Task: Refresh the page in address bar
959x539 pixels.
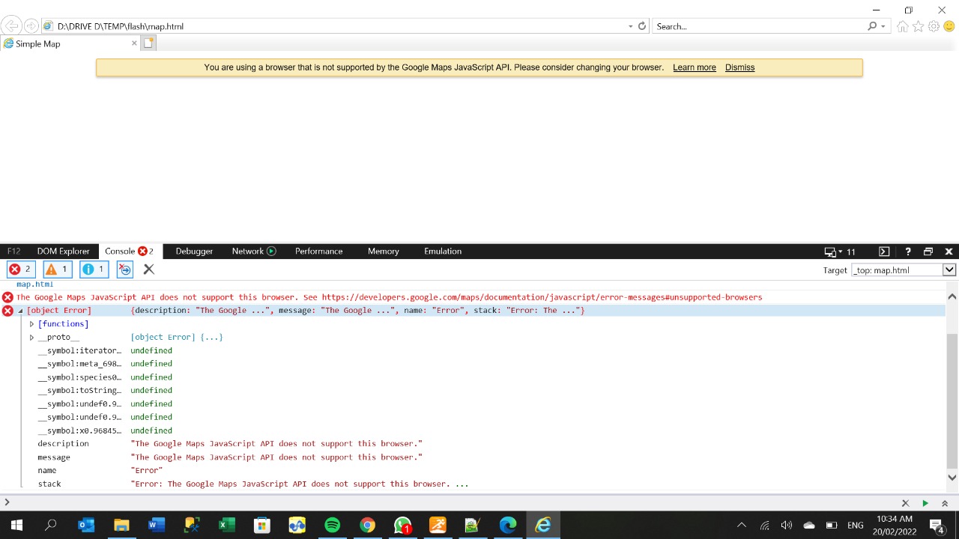Action: click(642, 26)
